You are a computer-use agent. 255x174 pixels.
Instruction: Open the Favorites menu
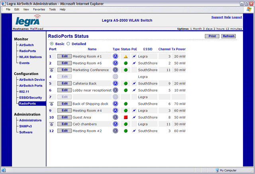(x=39, y=10)
